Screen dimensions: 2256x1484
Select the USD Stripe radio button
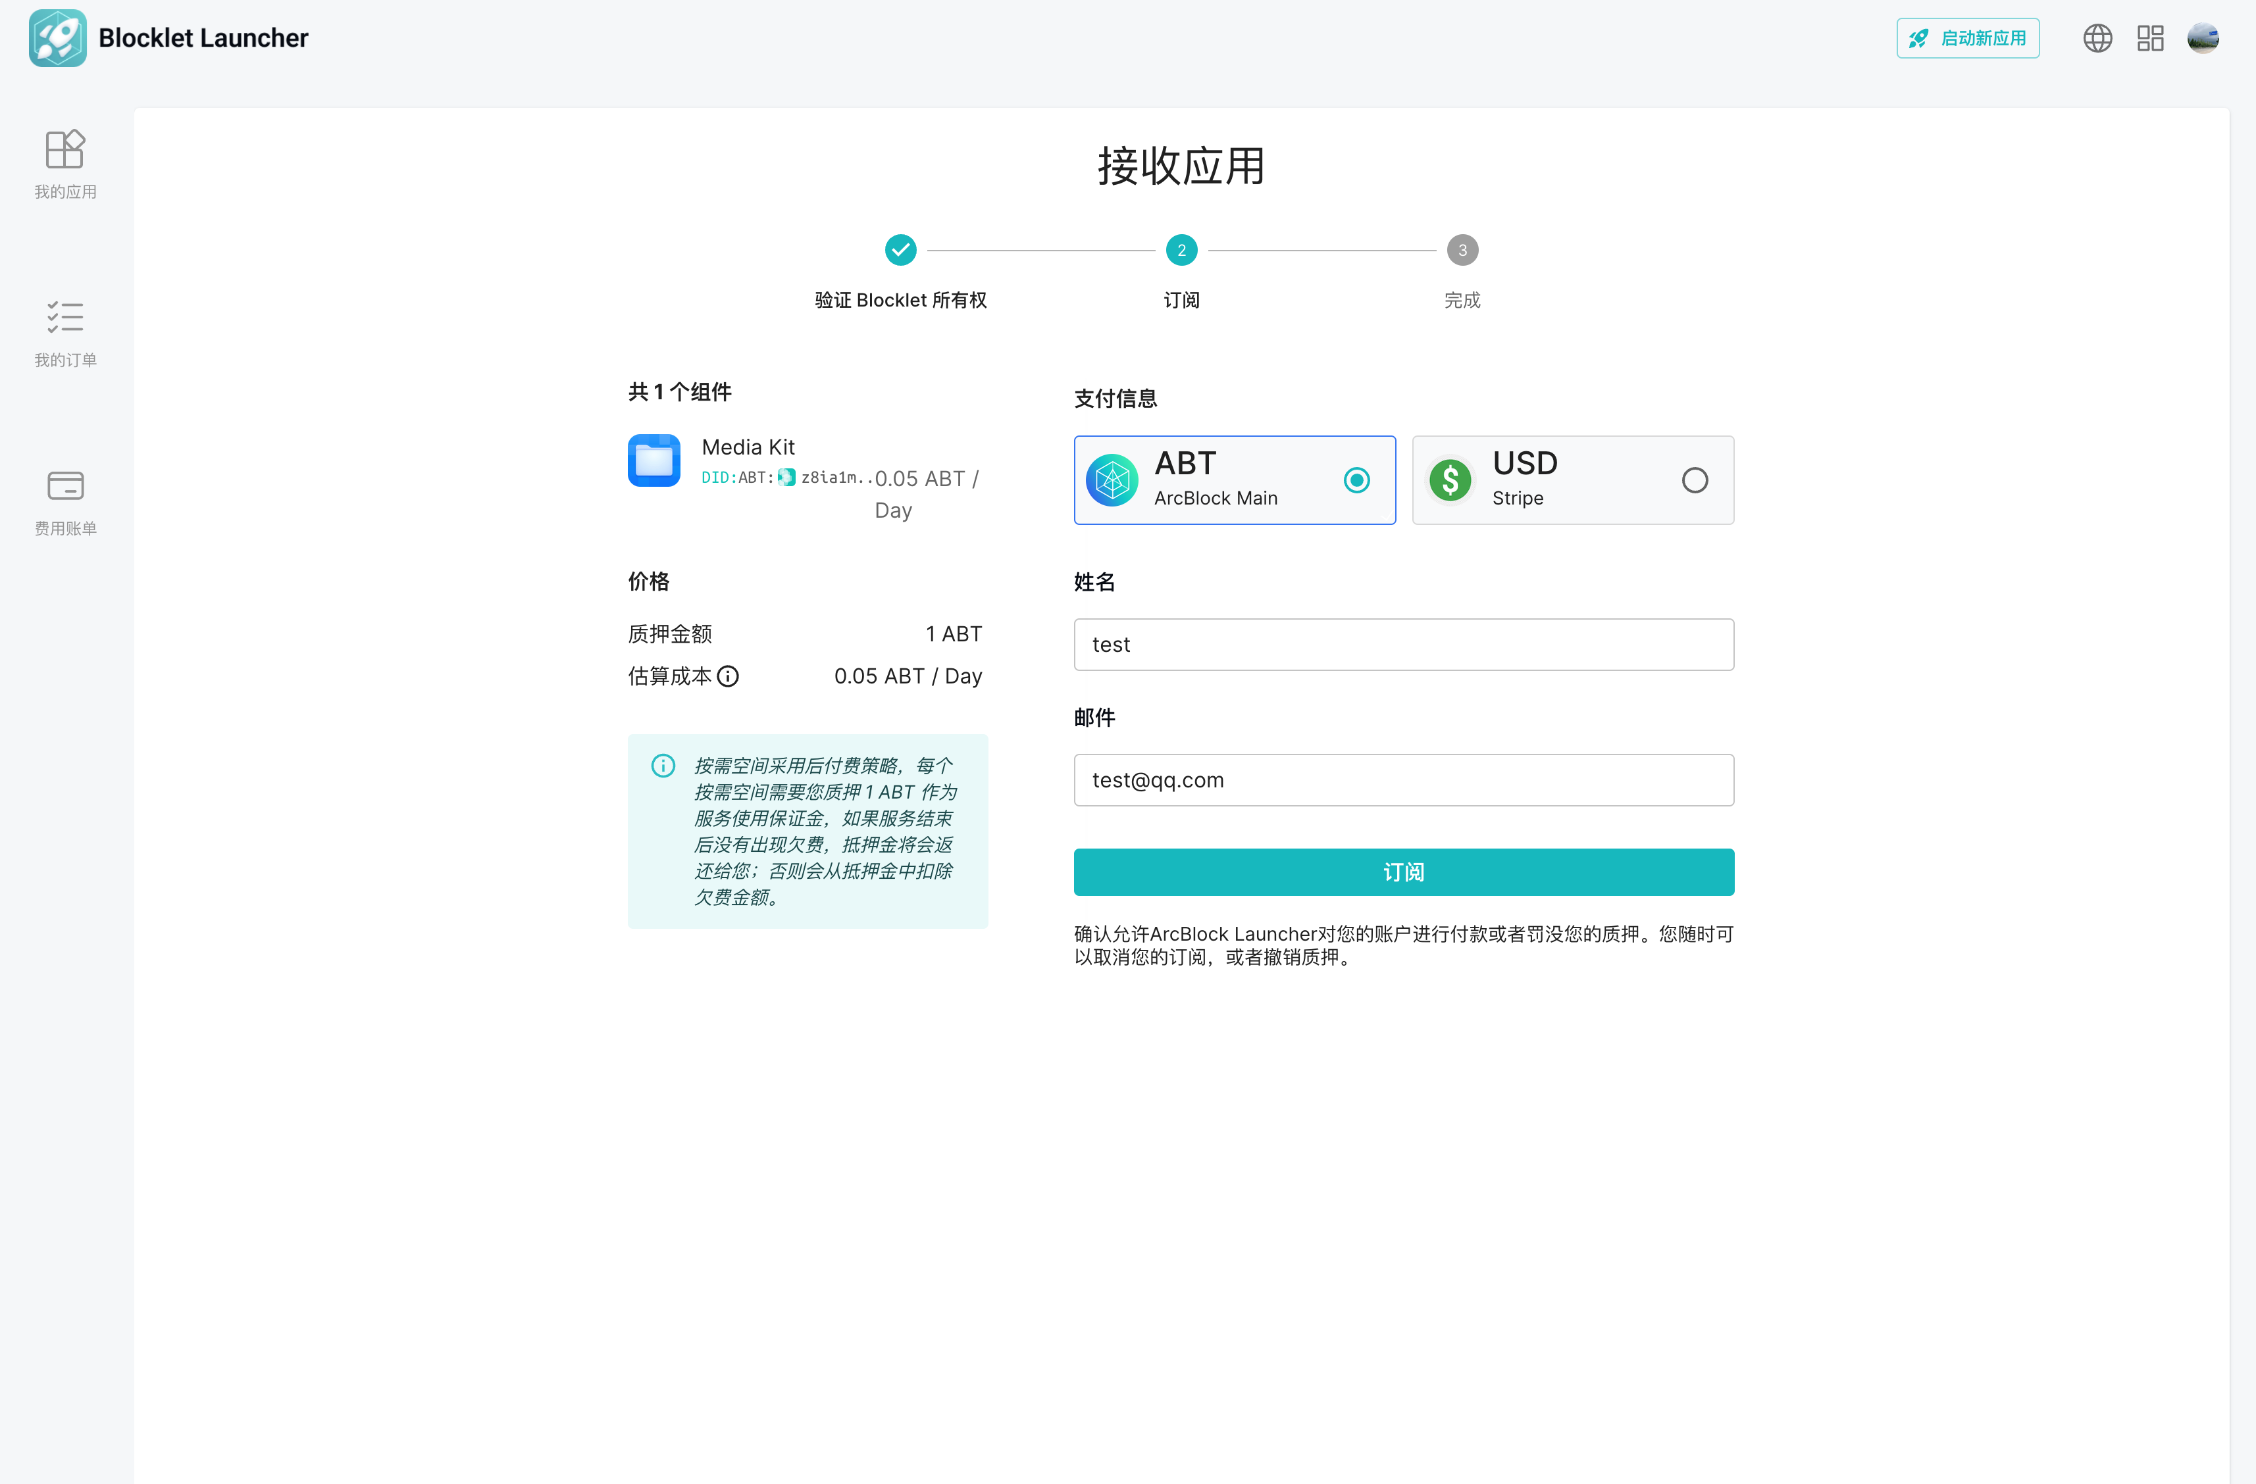tap(1695, 480)
